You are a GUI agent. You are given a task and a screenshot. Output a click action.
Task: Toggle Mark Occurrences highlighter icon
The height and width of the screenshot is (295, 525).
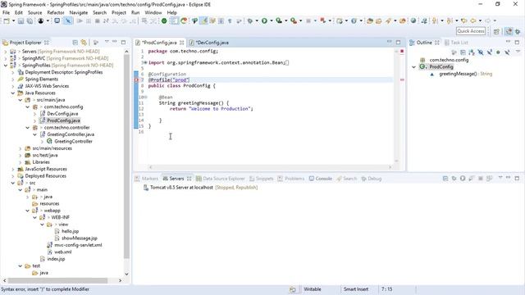click(203, 20)
